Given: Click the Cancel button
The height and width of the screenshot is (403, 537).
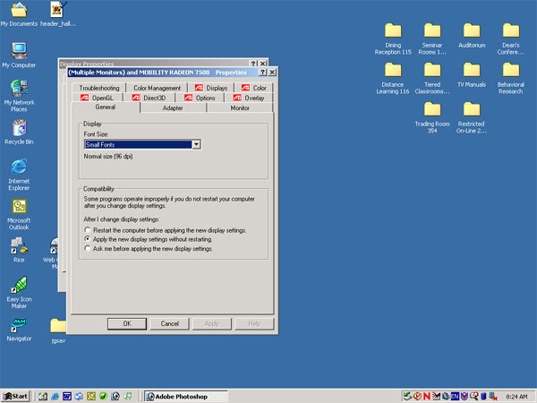Looking at the screenshot, I should click(169, 323).
